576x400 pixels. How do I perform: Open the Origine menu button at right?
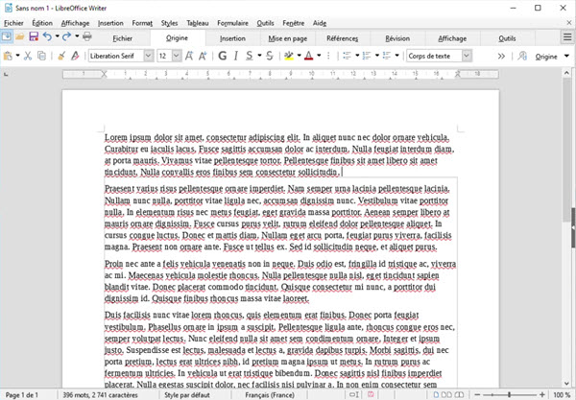(x=551, y=57)
